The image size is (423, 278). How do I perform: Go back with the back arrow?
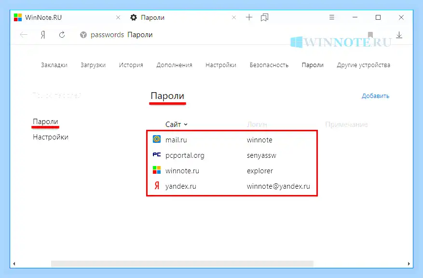24,35
